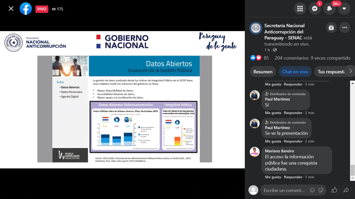Click the chat scrollbar thumb
Screen dimensions: 355x199
point(353,170)
